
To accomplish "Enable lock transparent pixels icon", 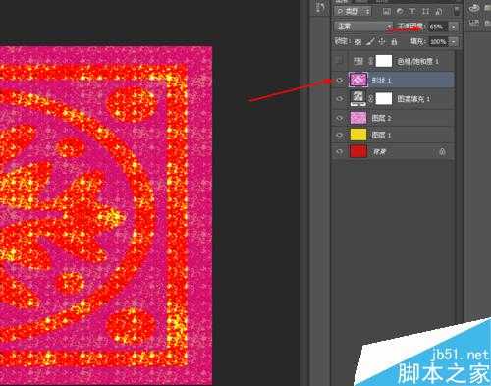I will click(358, 42).
